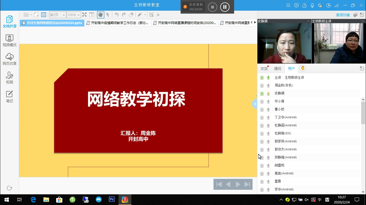Open the 100% zoom level dropdown
Viewport: 366px width, 205px height.
coord(78,15)
